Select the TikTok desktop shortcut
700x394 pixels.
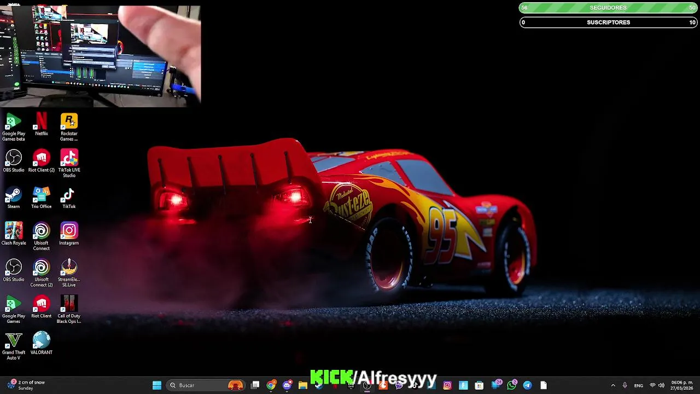pyautogui.click(x=69, y=198)
